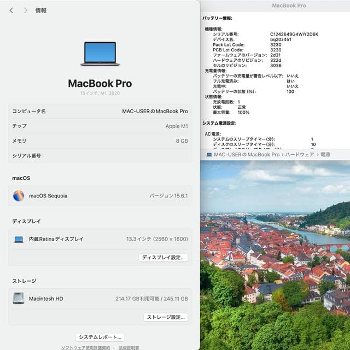Click the Macintosh HD name
The height and width of the screenshot is (350, 350).
point(46,299)
